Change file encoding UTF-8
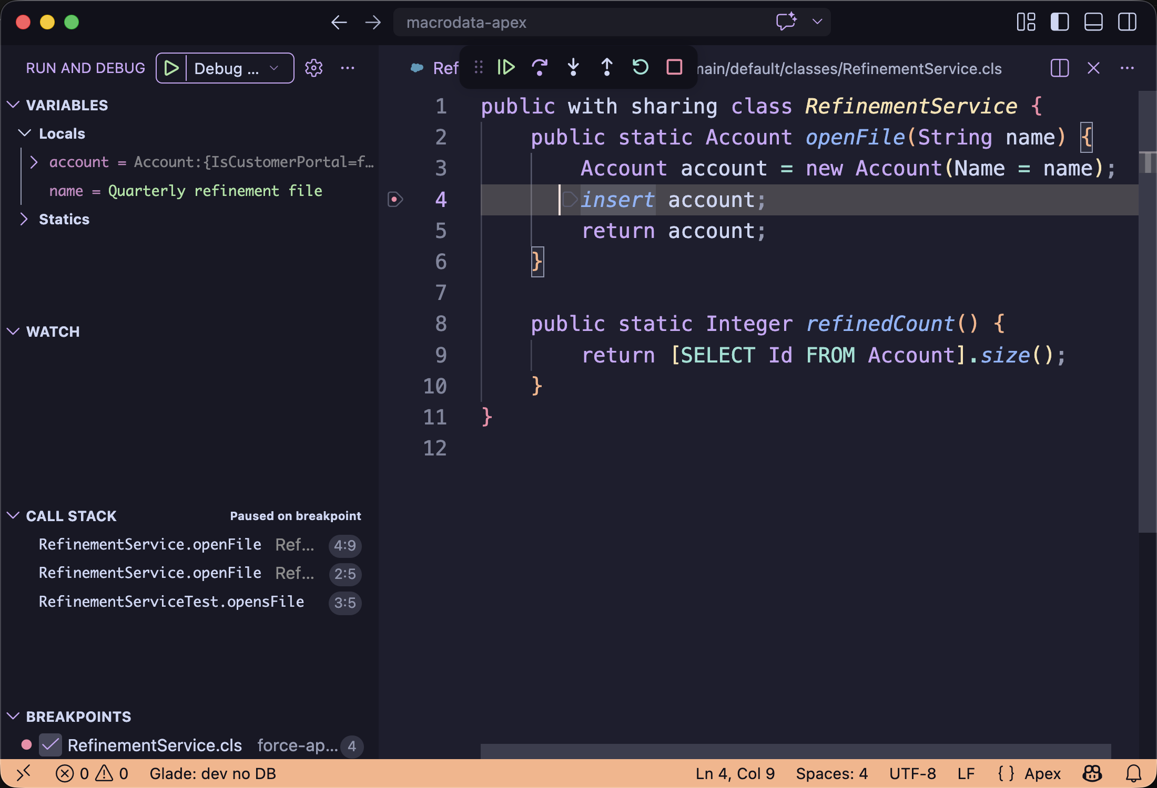 coord(912,773)
